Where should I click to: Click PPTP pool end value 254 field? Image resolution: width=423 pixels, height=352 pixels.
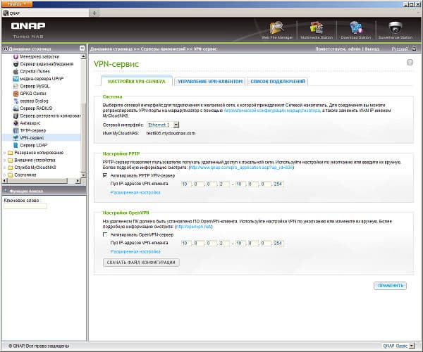pyautogui.click(x=278, y=184)
